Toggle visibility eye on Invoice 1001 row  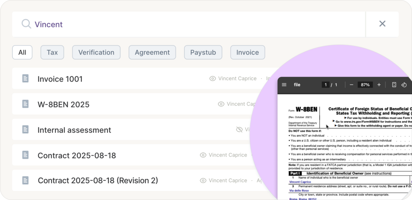213,78
